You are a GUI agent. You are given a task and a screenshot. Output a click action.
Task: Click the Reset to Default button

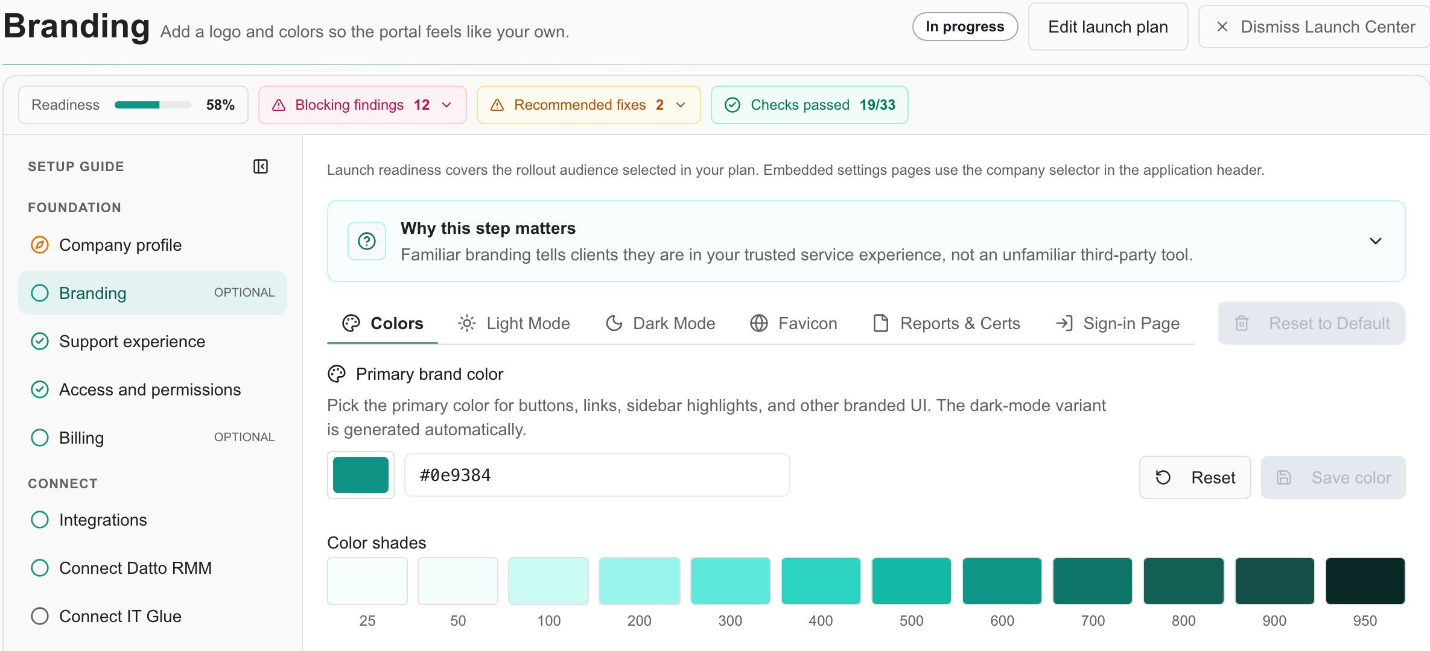tap(1312, 324)
